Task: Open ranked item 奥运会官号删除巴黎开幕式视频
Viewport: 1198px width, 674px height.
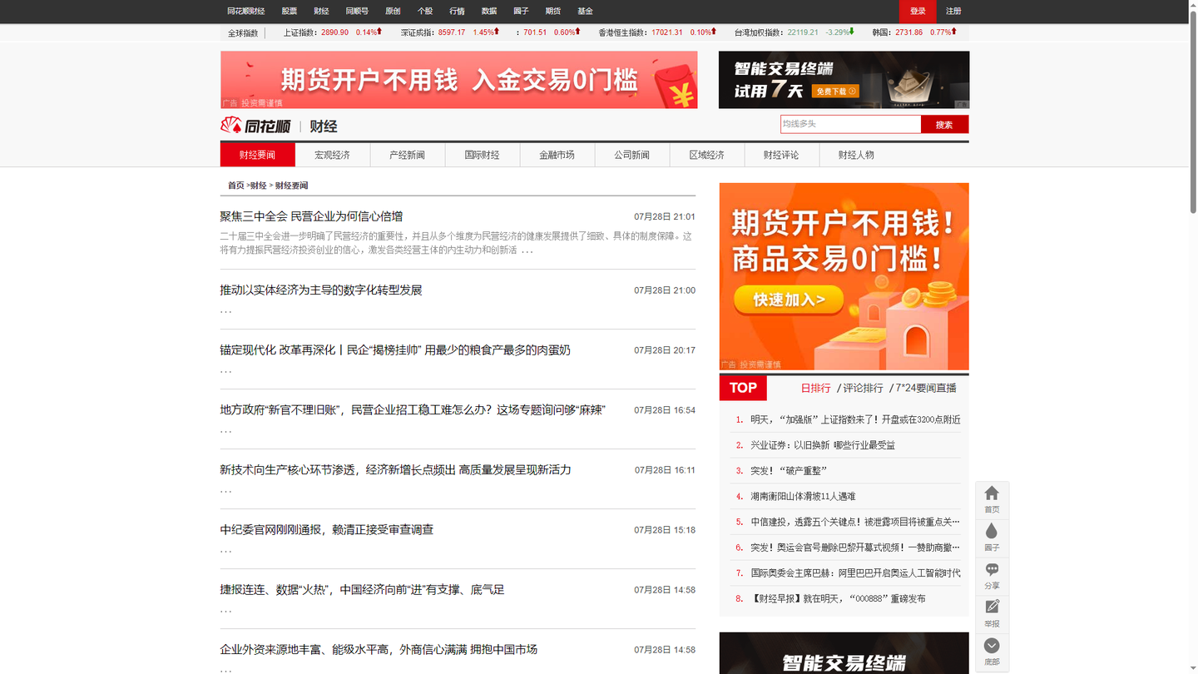Action: [x=855, y=548]
